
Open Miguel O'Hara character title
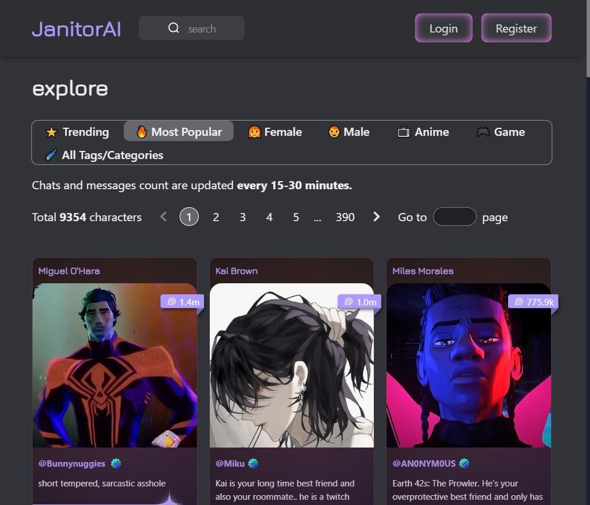[69, 271]
